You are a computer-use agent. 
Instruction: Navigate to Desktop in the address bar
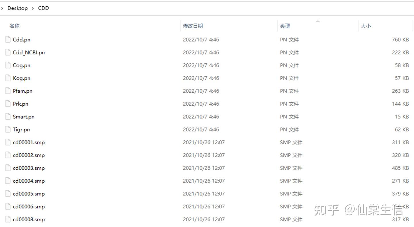[x=18, y=8]
